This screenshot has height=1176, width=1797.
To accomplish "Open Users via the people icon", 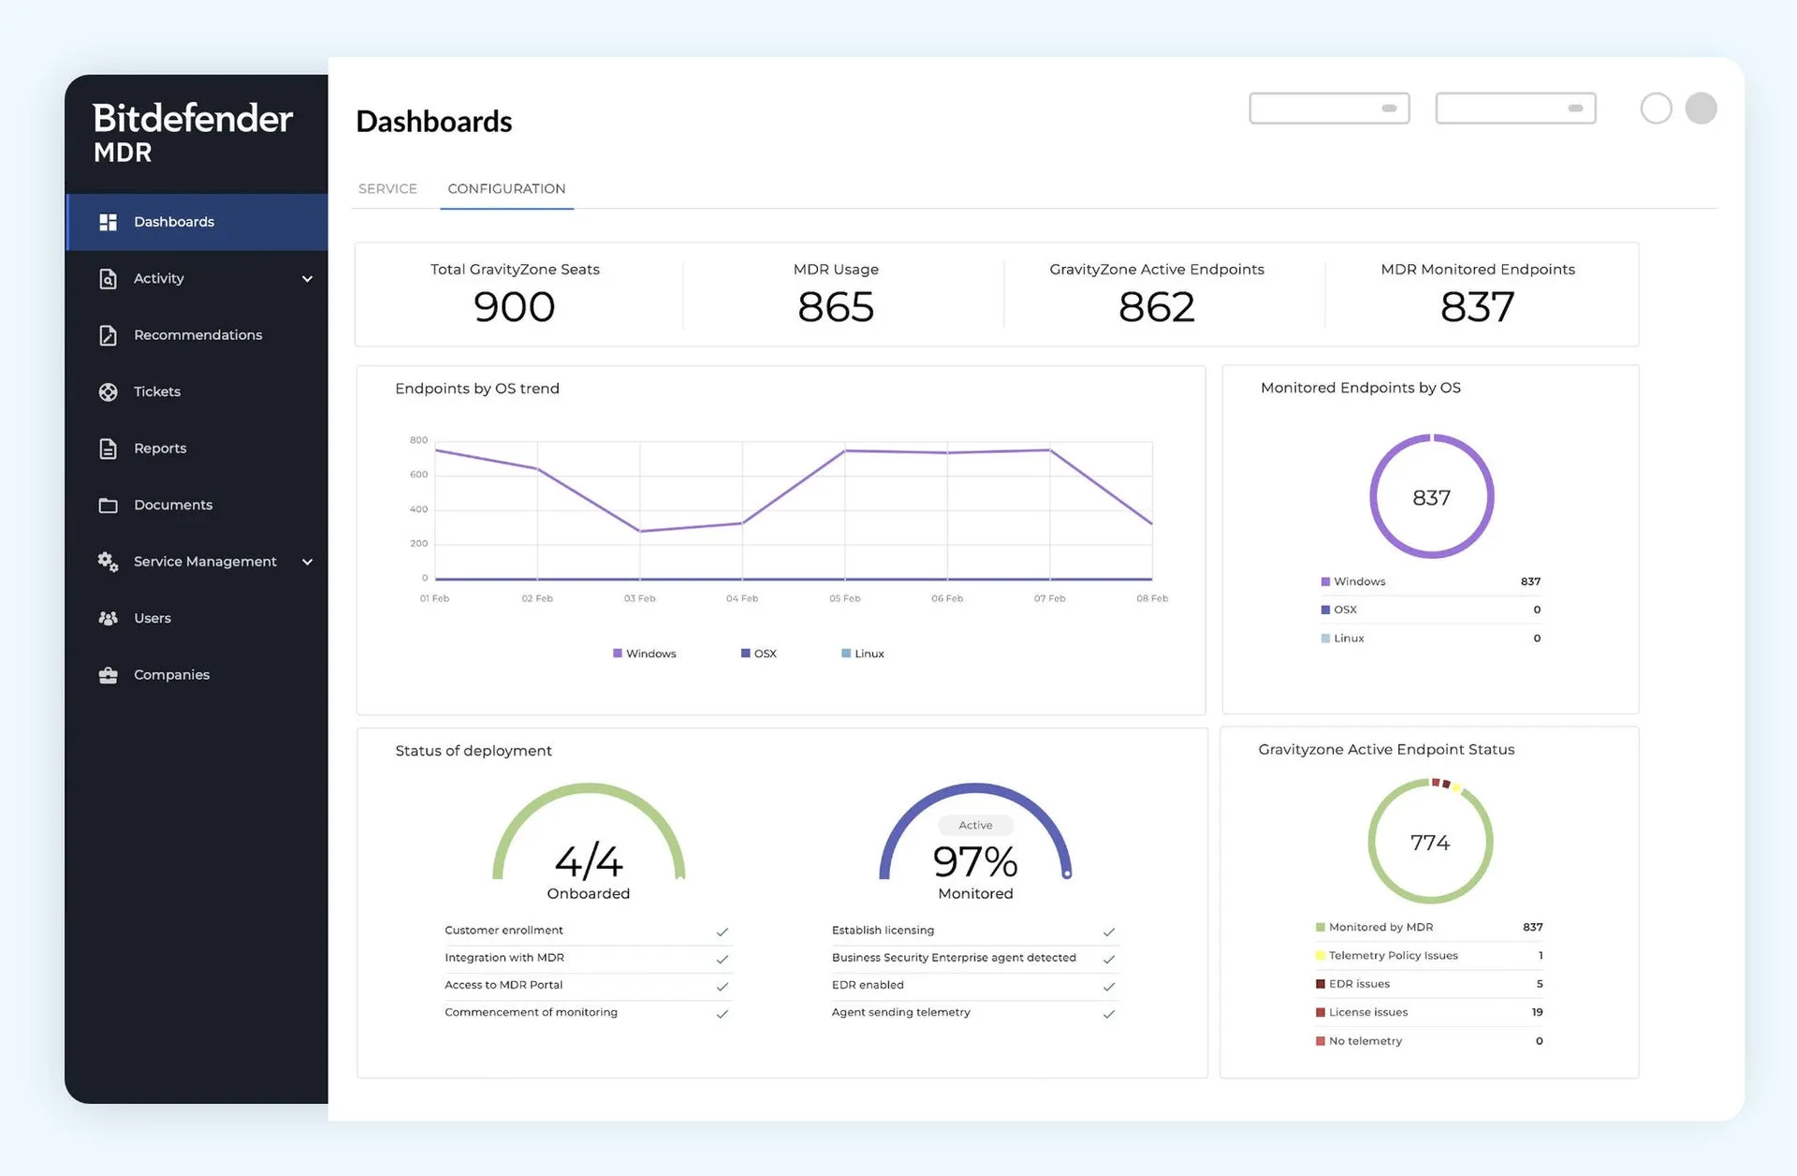I will [x=108, y=618].
